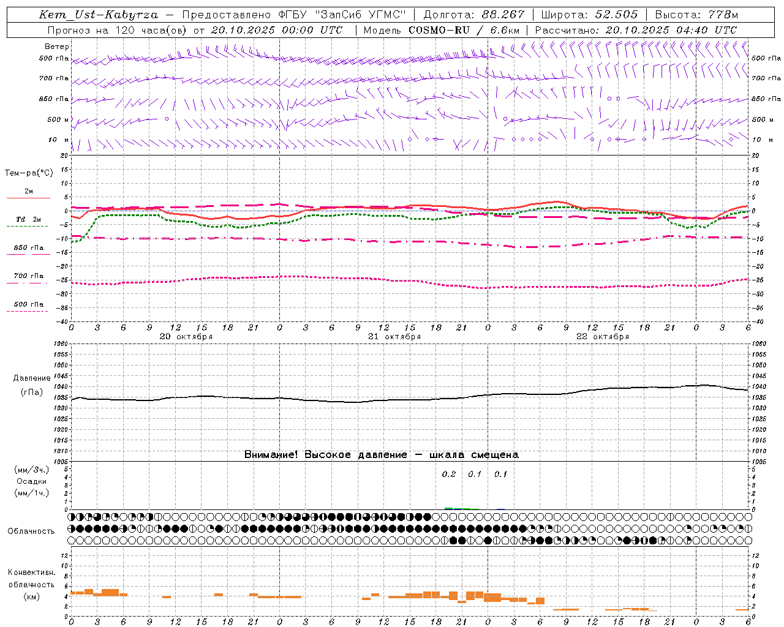Click the Тем-ра(°C) axis label
Viewport: 784px width, 627px height.
click(29, 173)
